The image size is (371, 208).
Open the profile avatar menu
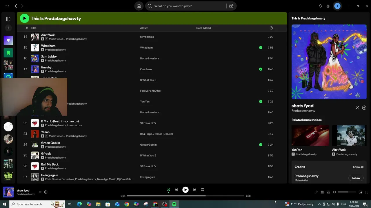pos(337,6)
